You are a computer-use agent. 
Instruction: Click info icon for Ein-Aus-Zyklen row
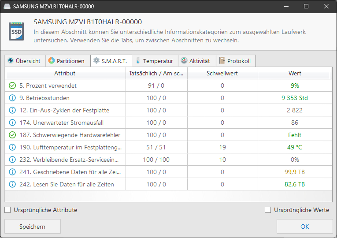point(12,110)
